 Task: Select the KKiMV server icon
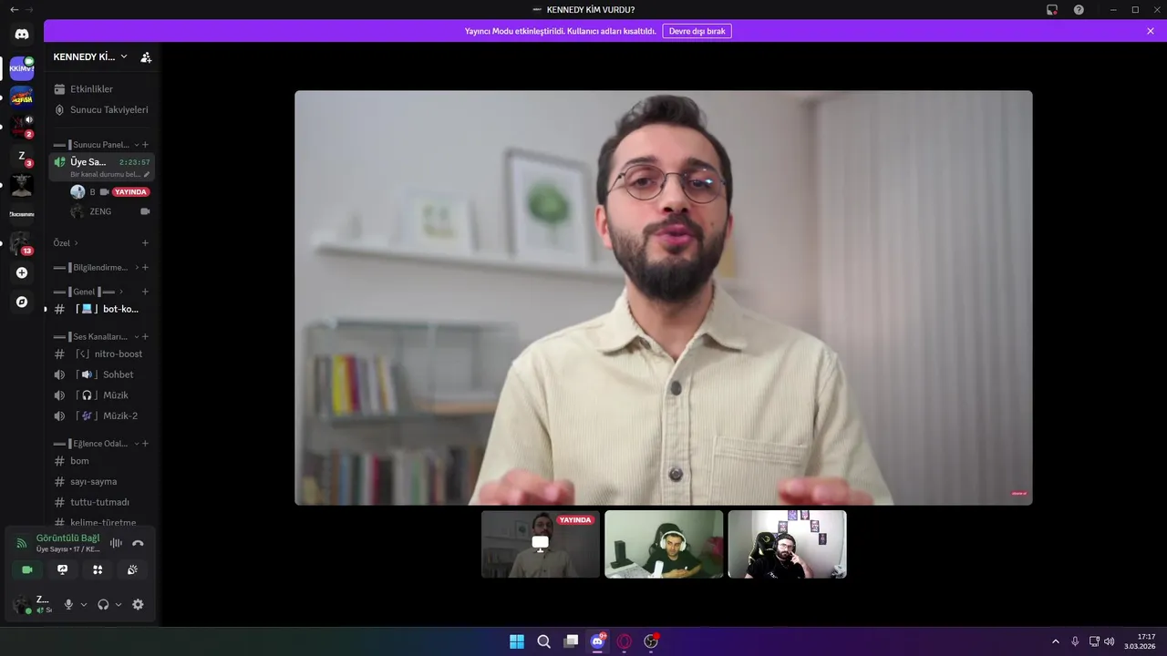[22, 68]
